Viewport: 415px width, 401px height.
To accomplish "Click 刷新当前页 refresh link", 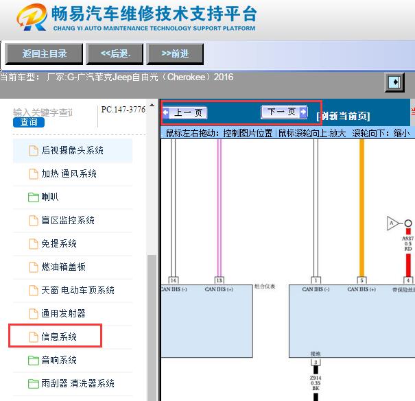I will coord(343,116).
